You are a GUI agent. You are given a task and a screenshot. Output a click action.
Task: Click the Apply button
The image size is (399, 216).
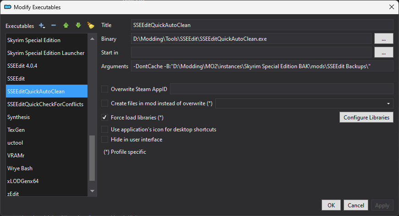pyautogui.click(x=382, y=205)
